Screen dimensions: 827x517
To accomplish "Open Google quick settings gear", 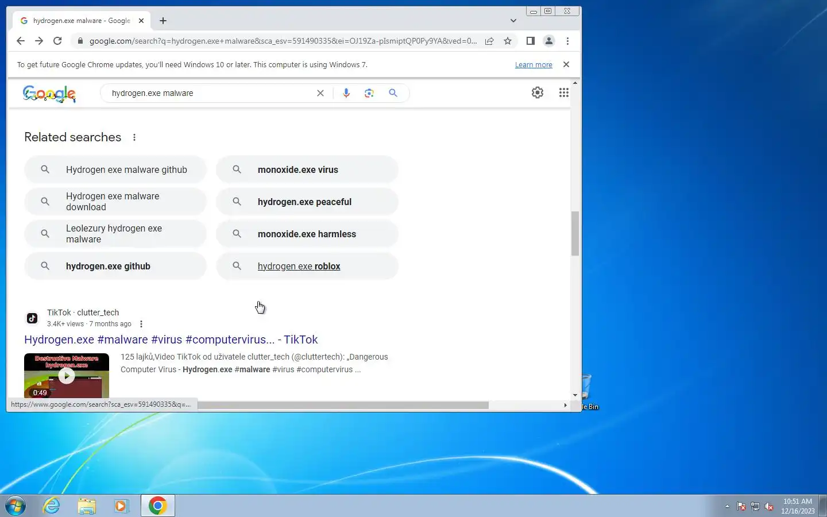I will pyautogui.click(x=538, y=92).
